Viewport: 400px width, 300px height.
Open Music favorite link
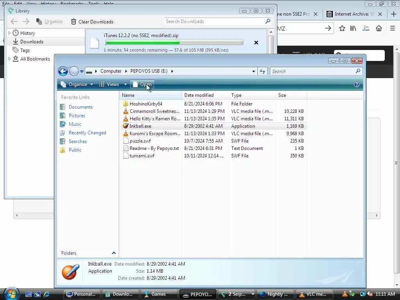(x=75, y=124)
